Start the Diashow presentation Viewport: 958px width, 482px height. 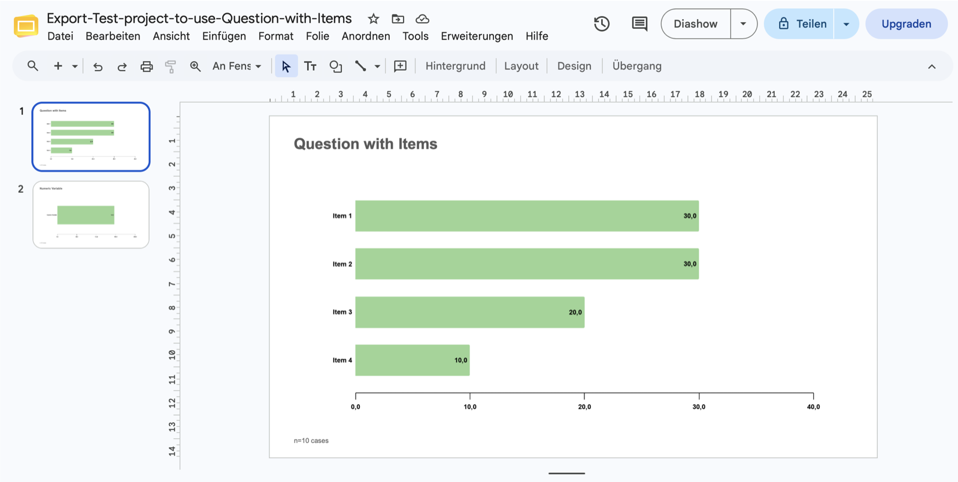point(696,24)
